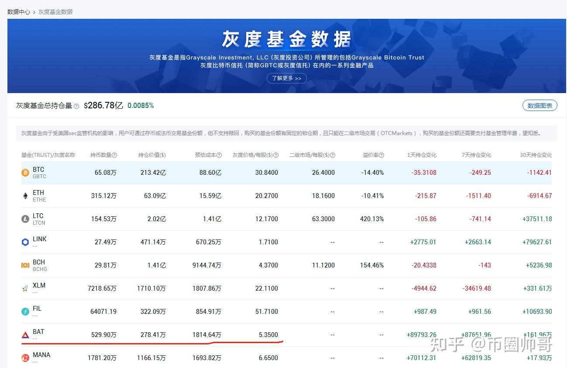Select the LINK fund name
Image resolution: width=567 pixels, height=368 pixels.
(40, 239)
